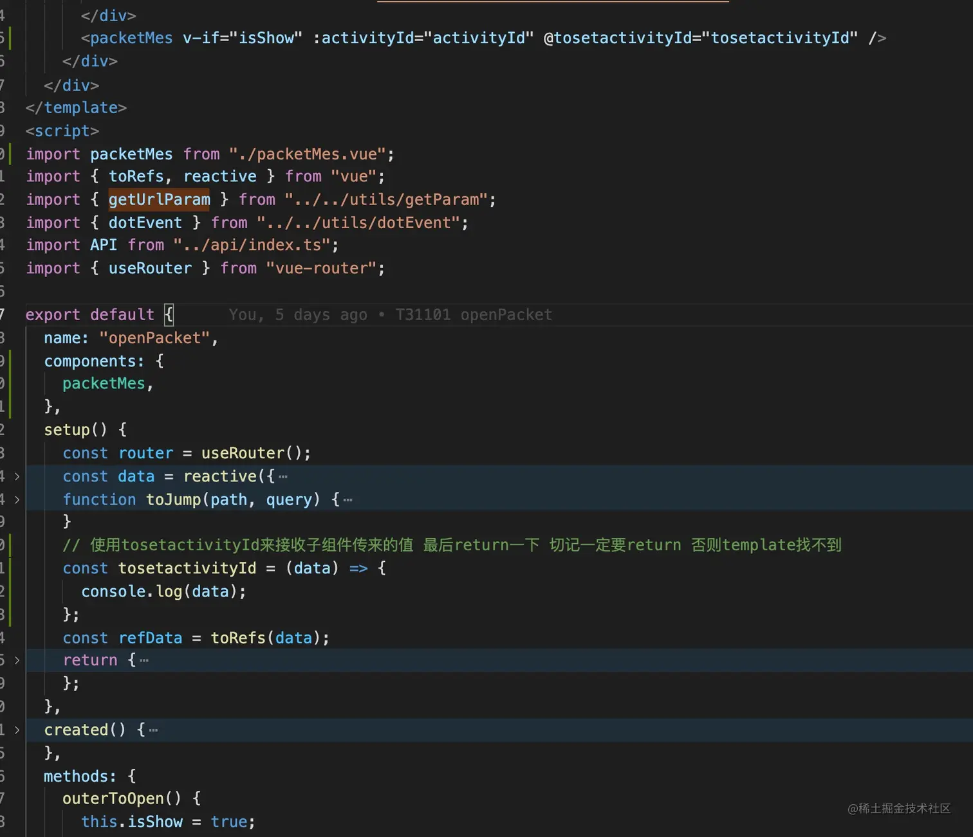Click the './packetMes.vue' import path string
This screenshot has width=973, height=837.
pyautogui.click(x=308, y=154)
